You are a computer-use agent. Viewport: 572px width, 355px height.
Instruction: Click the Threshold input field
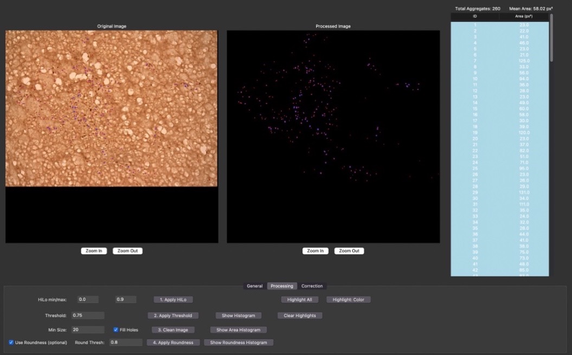click(88, 315)
